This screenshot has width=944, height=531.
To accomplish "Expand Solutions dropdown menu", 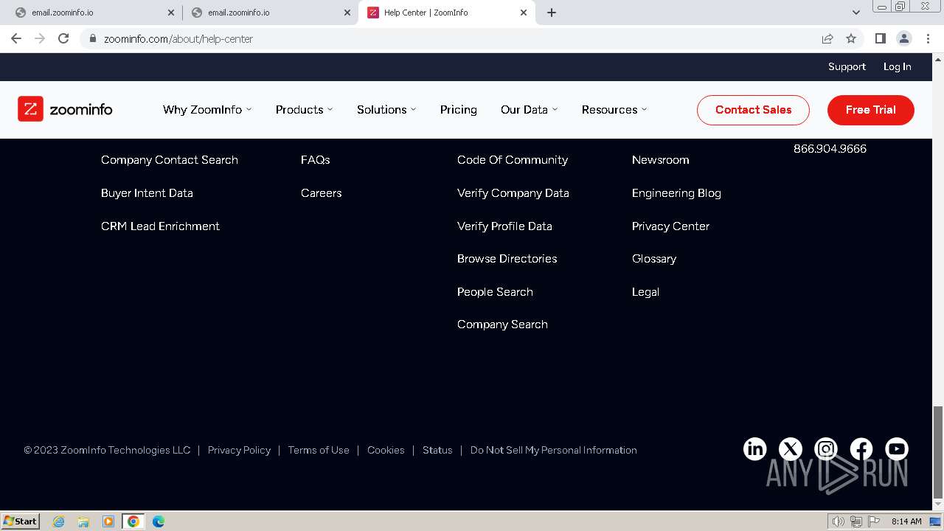I will (x=386, y=109).
